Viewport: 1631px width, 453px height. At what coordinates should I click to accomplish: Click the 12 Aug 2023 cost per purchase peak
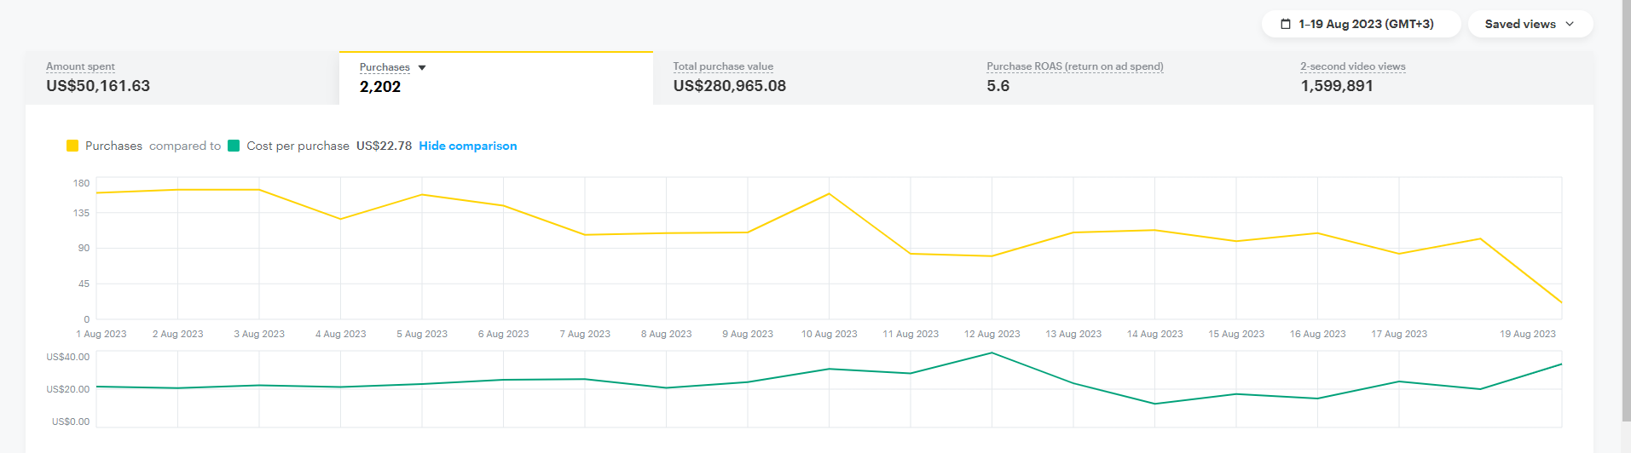(992, 353)
